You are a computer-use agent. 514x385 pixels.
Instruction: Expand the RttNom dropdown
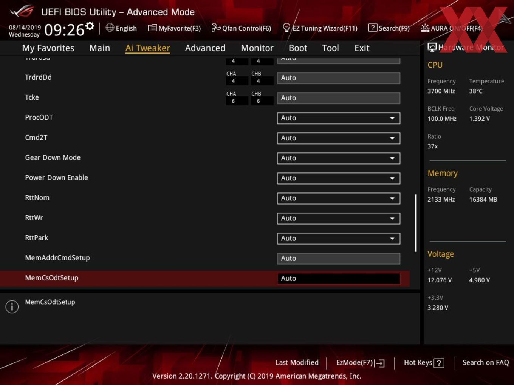[x=339, y=198]
